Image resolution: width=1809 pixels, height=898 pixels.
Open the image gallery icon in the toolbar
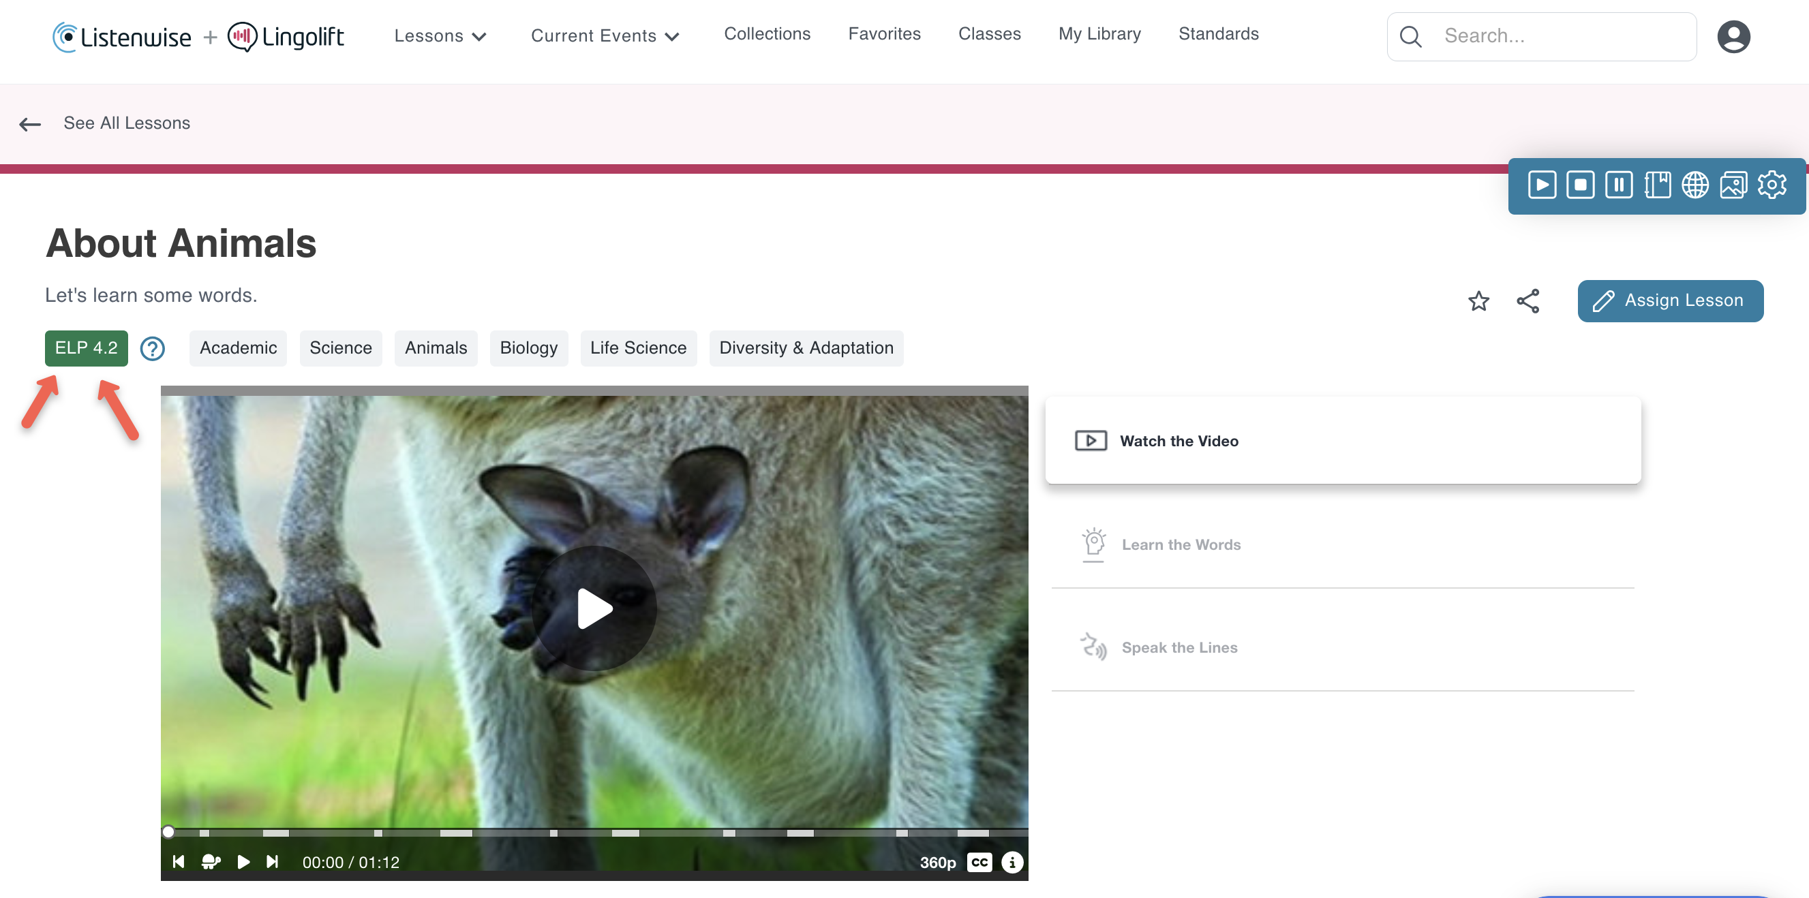point(1733,185)
